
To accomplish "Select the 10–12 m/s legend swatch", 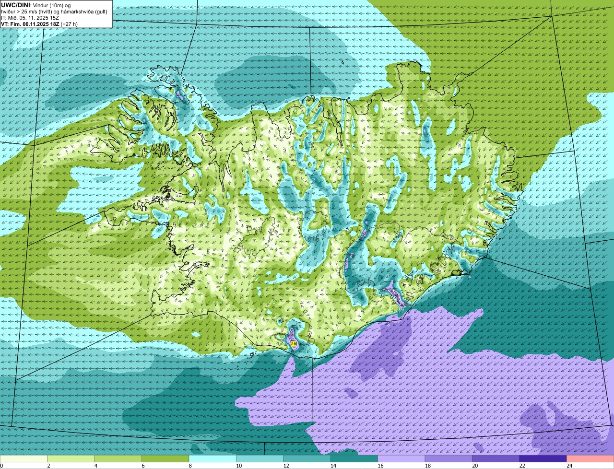I will pos(260,459).
